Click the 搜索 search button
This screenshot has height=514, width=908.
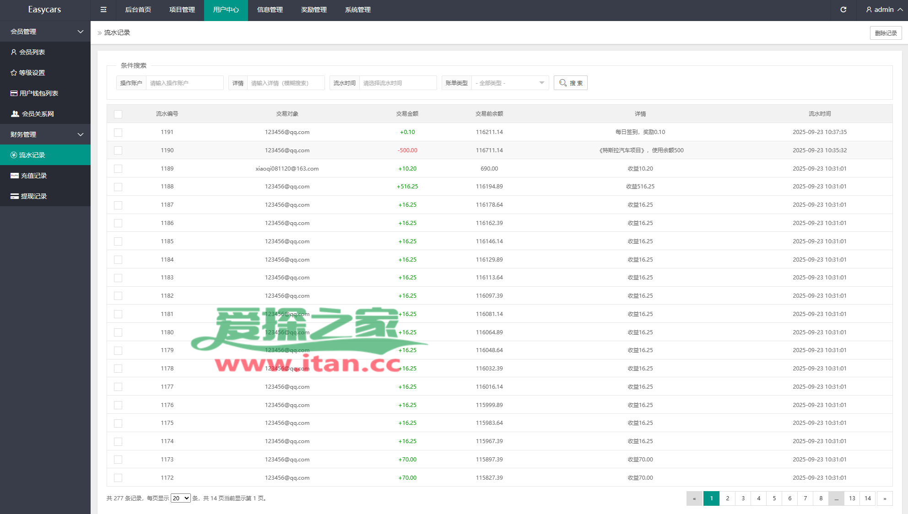pyautogui.click(x=570, y=83)
